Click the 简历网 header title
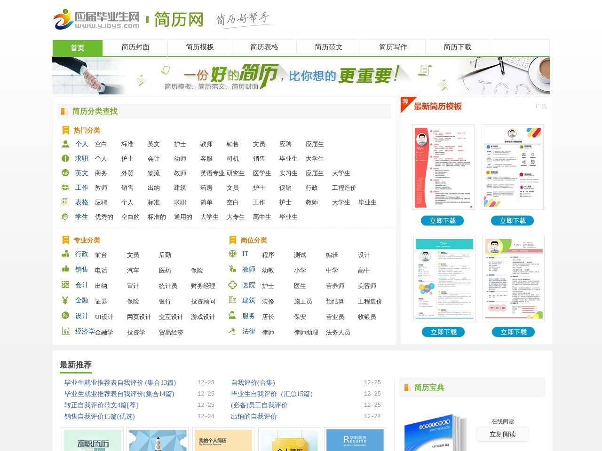 (179, 20)
